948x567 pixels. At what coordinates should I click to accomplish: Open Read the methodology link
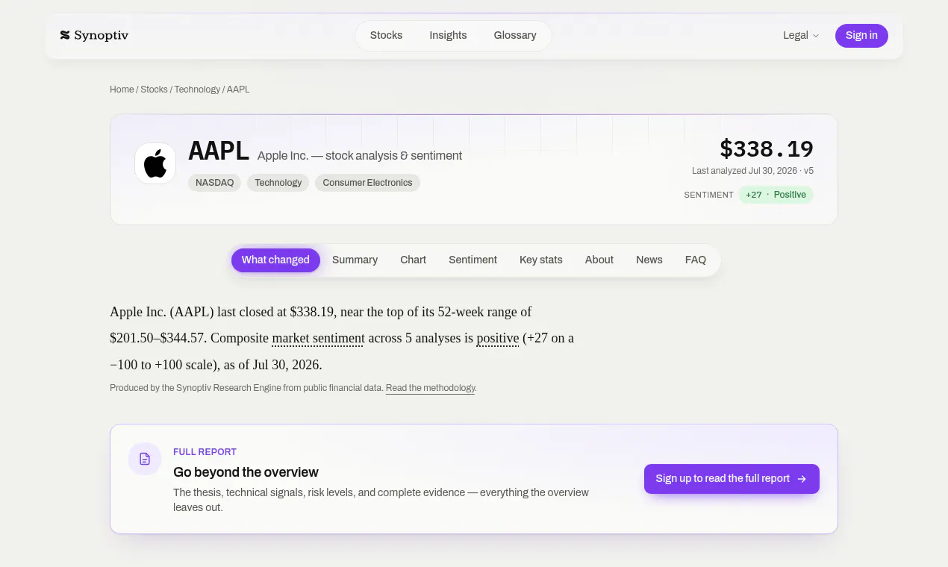[x=431, y=388]
